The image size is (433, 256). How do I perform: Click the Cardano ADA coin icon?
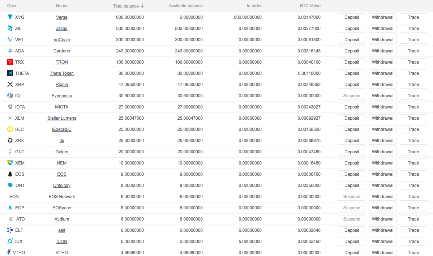pyautogui.click(x=10, y=51)
